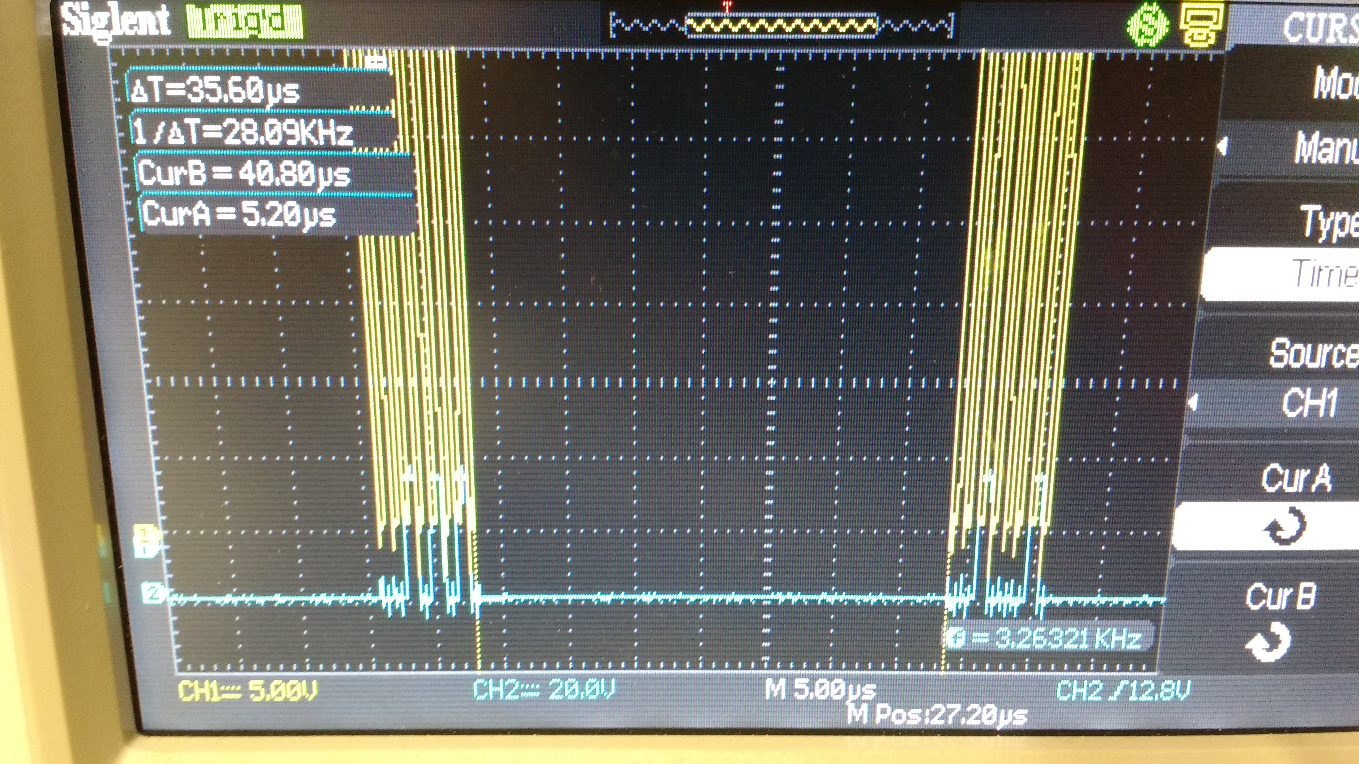The image size is (1359, 764).
Task: Expand Source option using CH1 arrow
Action: [1193, 403]
